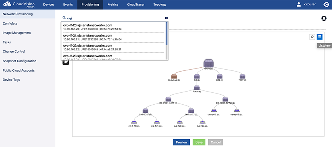Screen dimensions: 332x147
Task: Open the Topology tab
Action: (x=160, y=5)
